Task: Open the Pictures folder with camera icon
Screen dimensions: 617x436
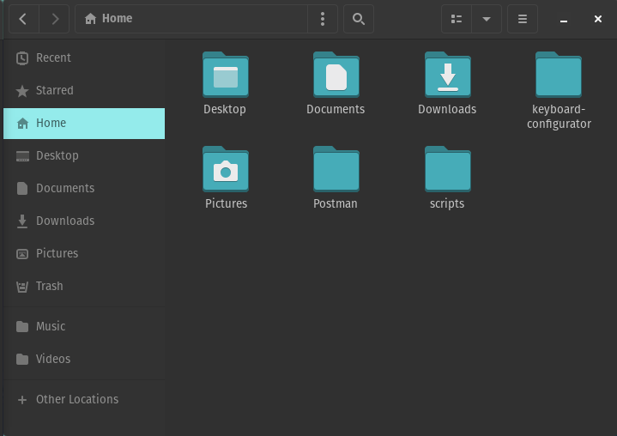Action: [x=226, y=169]
